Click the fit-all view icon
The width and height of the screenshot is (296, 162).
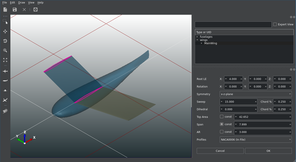pos(5,60)
